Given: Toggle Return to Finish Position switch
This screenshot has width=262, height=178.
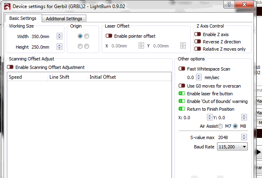Looking at the screenshot, I should pos(182,109).
